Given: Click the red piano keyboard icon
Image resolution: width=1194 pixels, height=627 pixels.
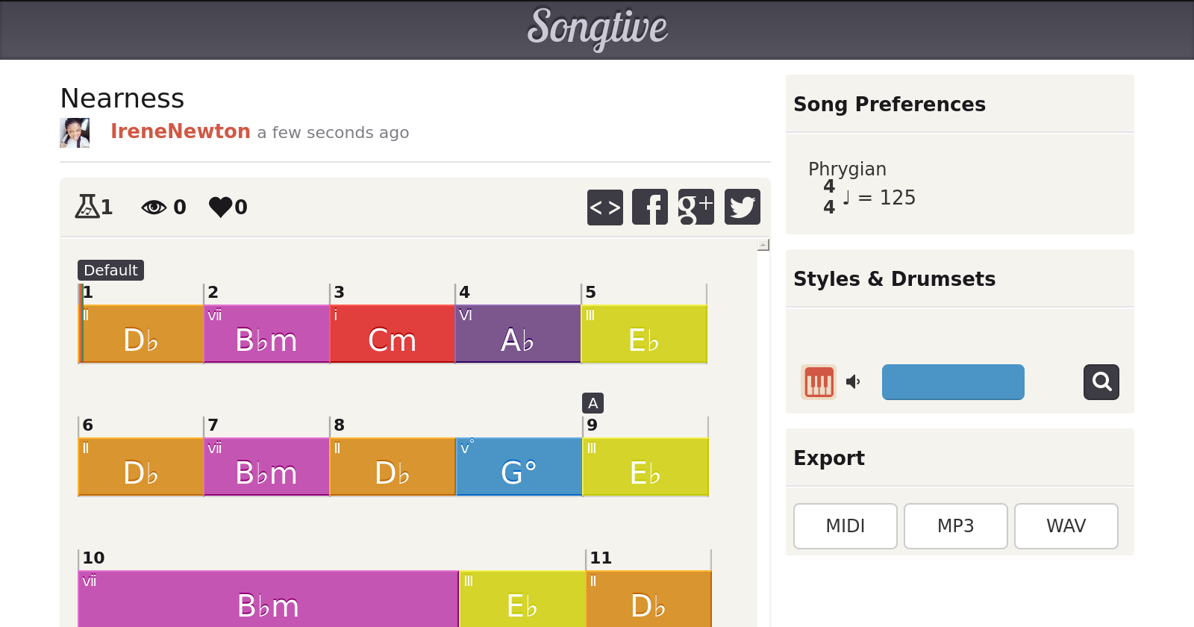Looking at the screenshot, I should pos(818,382).
